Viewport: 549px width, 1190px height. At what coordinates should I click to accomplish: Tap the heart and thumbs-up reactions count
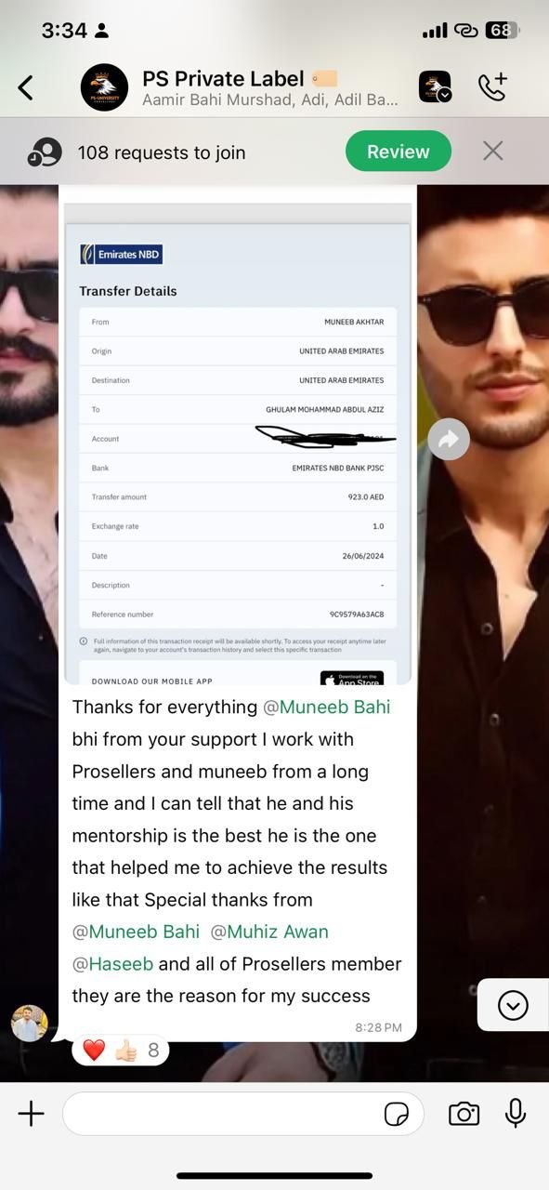point(121,1051)
